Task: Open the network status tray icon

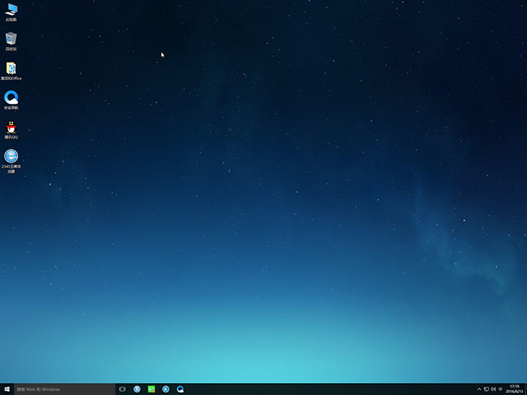Action: click(x=486, y=389)
